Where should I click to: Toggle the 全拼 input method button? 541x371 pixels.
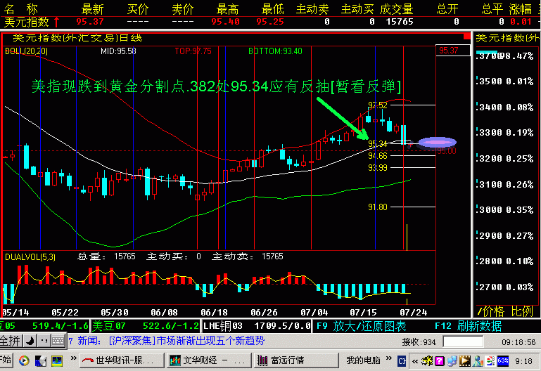pyautogui.click(x=11, y=341)
